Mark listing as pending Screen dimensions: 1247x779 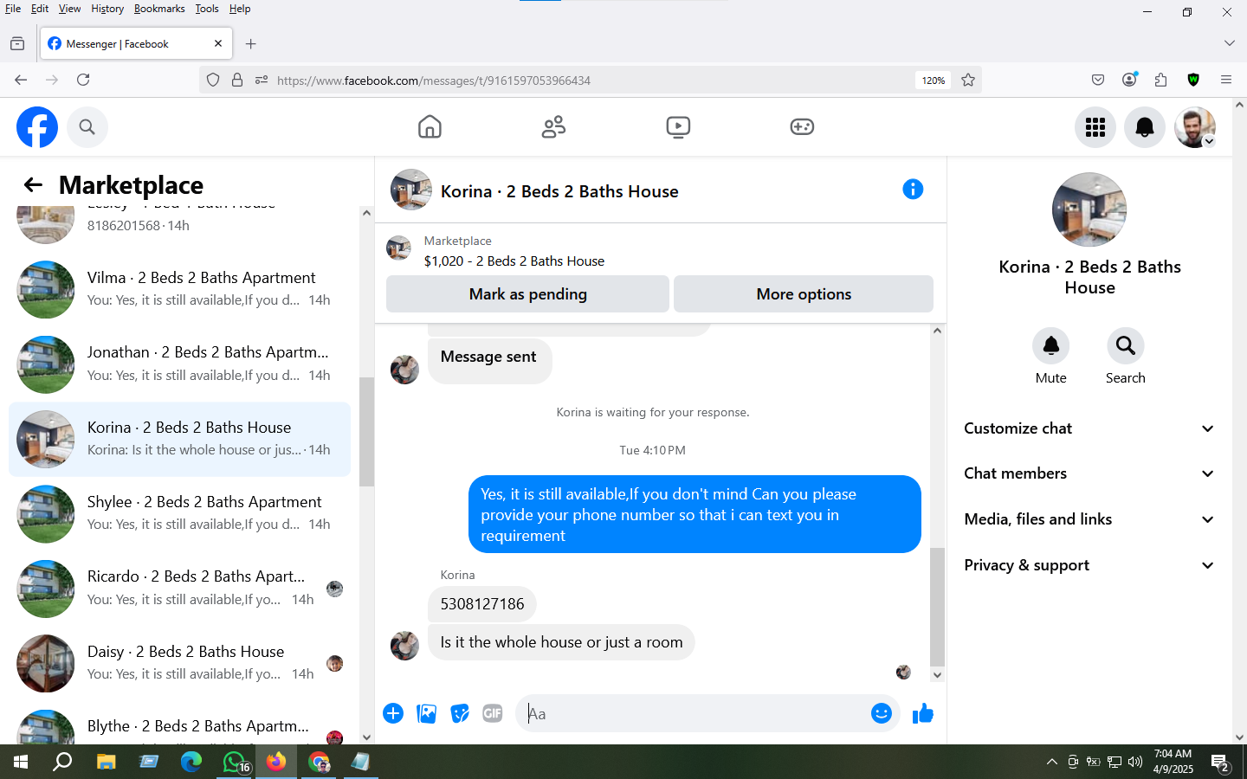pyautogui.click(x=527, y=294)
